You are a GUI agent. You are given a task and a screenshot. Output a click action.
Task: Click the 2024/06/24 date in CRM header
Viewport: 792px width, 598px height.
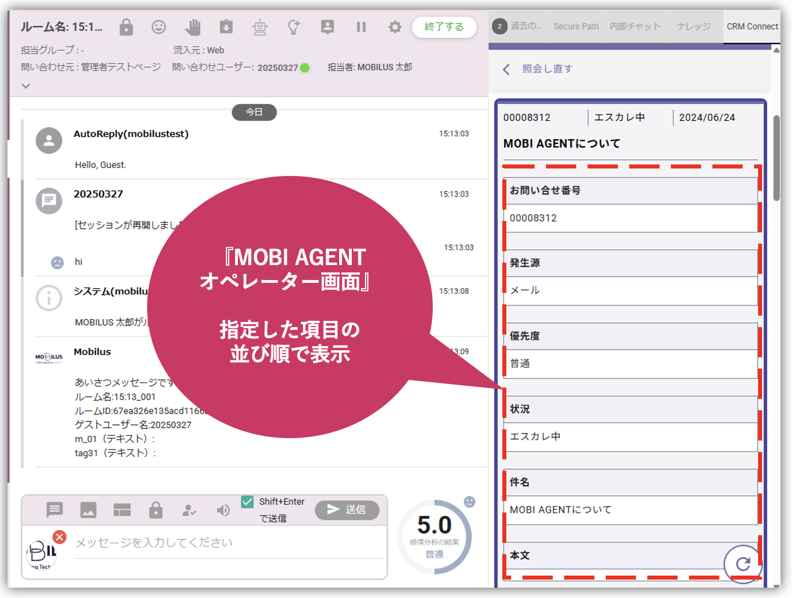[707, 117]
